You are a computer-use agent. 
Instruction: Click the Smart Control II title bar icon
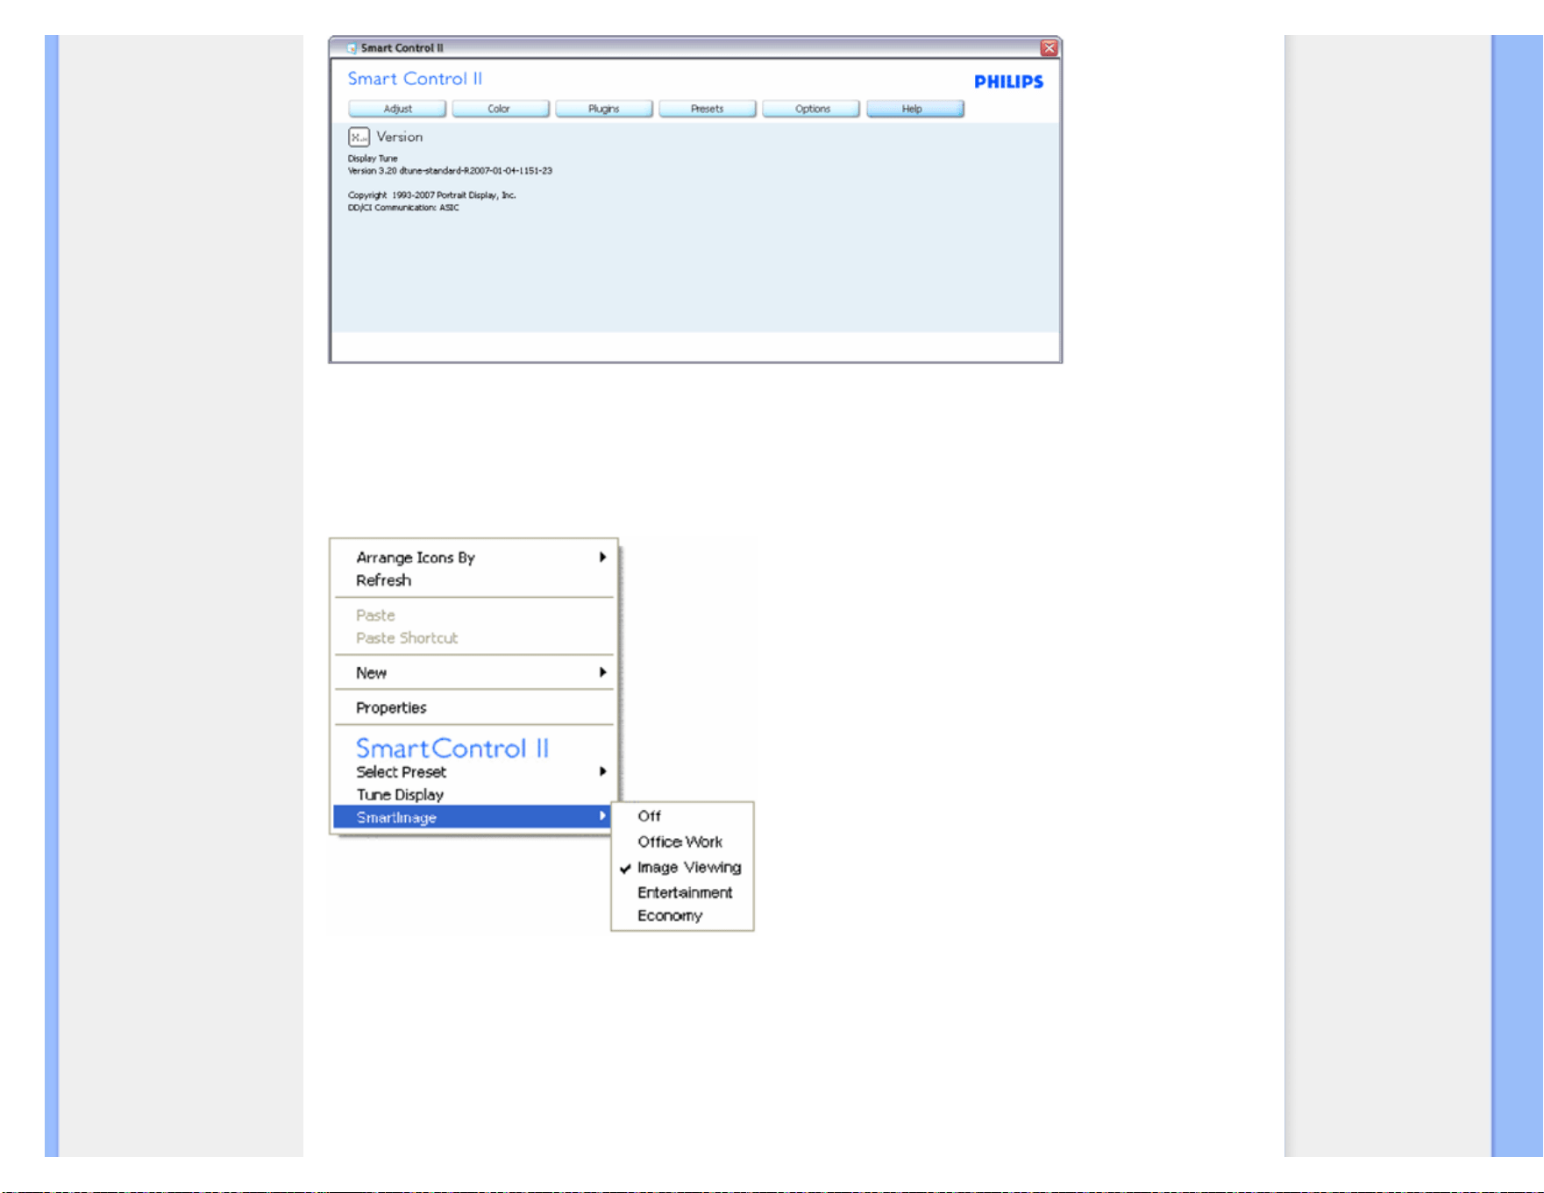(x=352, y=48)
